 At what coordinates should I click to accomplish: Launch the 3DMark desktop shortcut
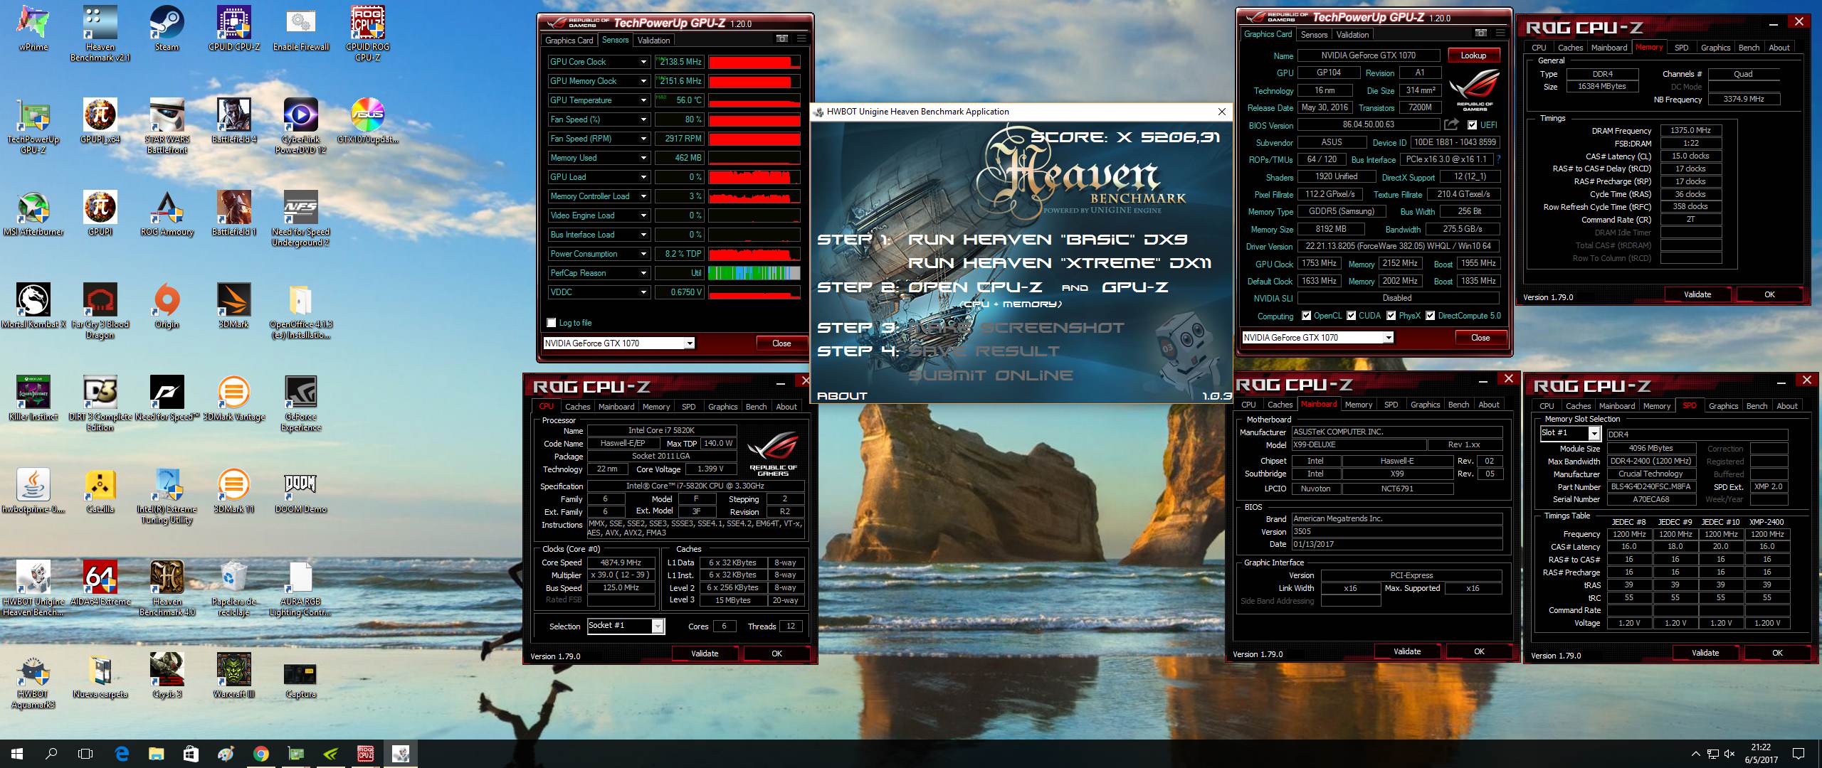coord(234,306)
